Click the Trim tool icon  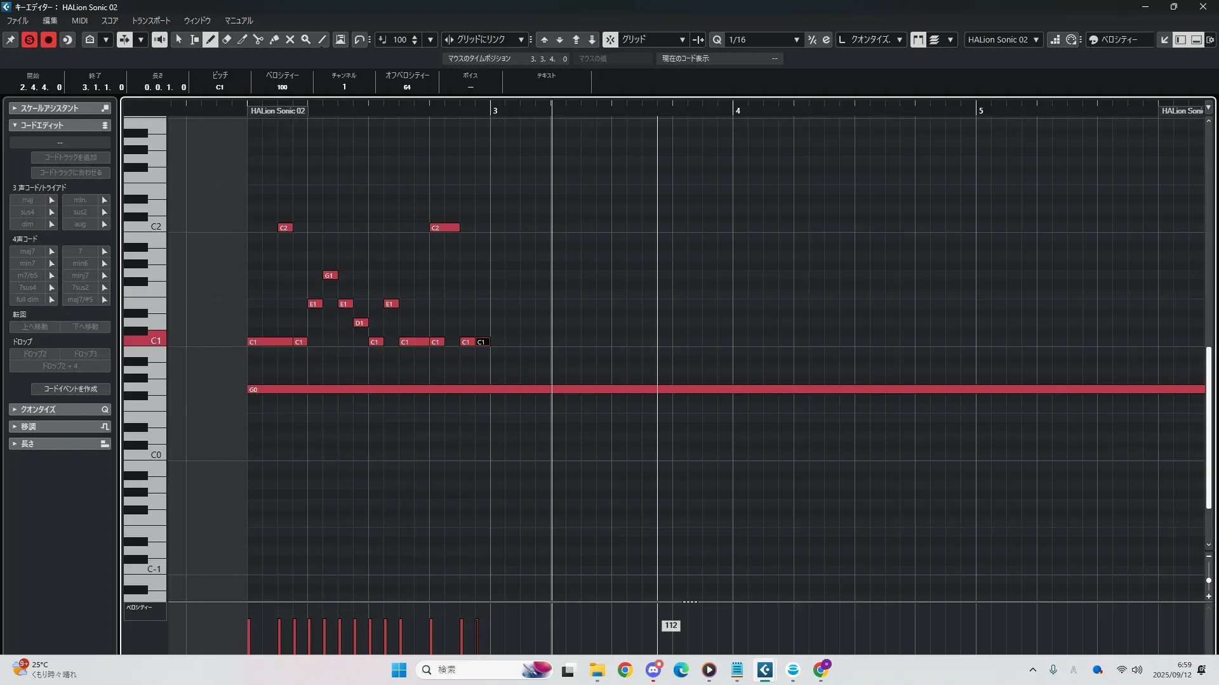[243, 39]
